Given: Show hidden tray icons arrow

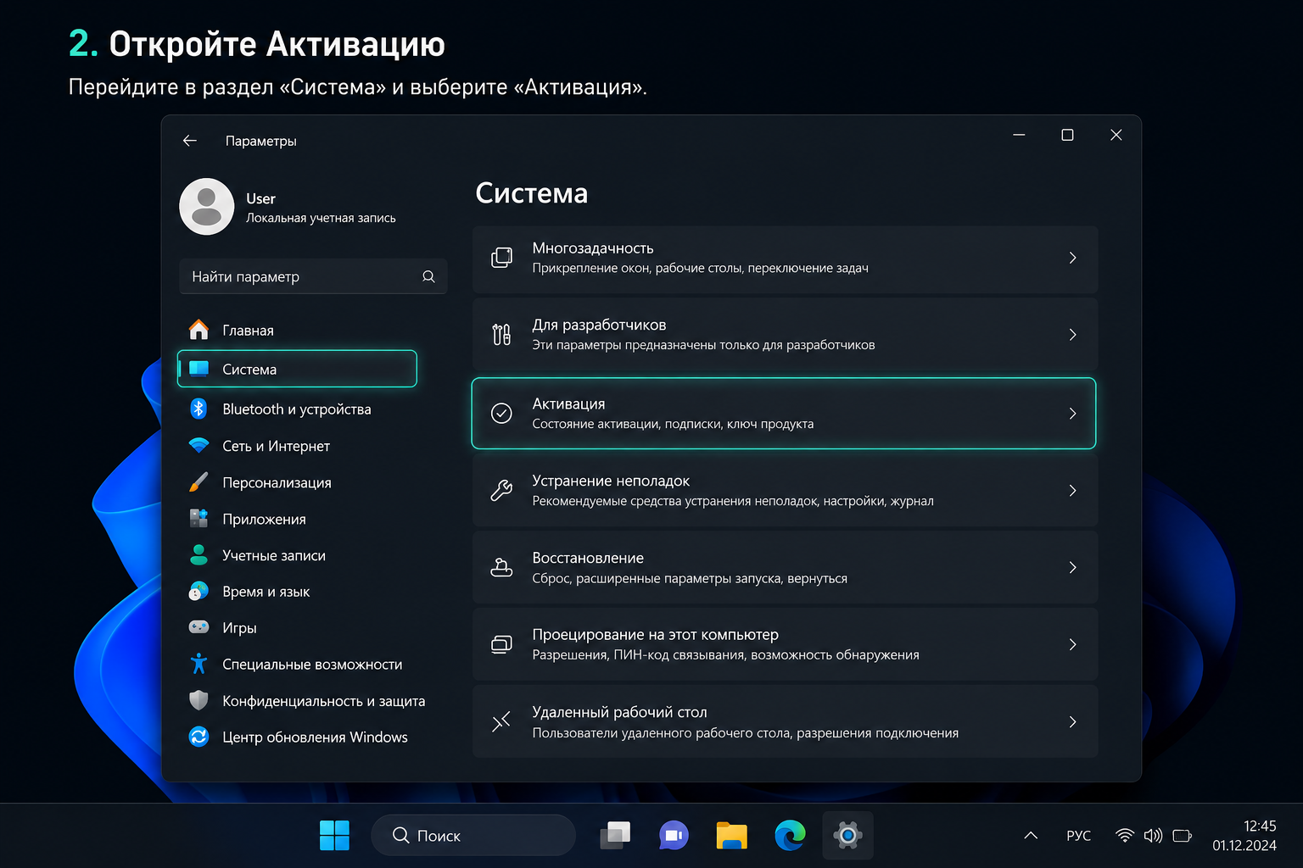Looking at the screenshot, I should tap(1031, 836).
